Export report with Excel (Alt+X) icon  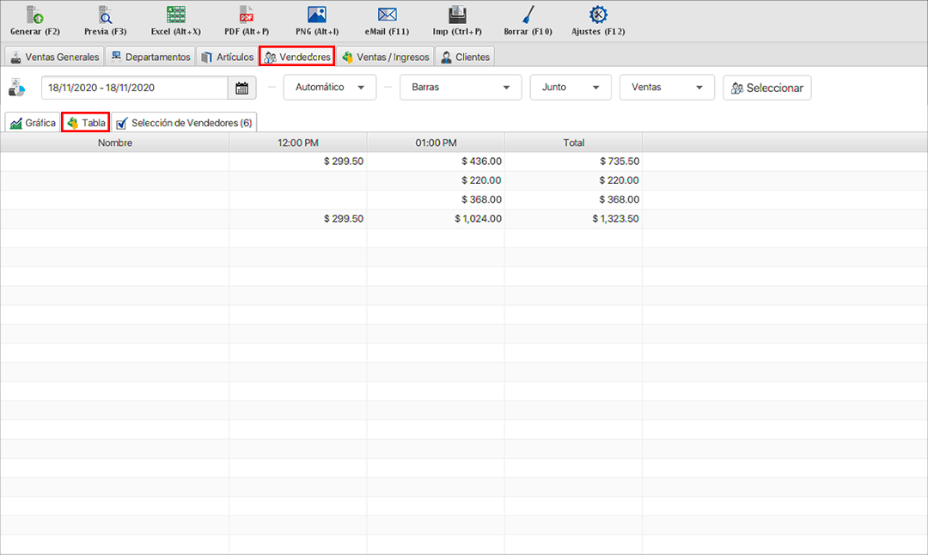click(175, 15)
